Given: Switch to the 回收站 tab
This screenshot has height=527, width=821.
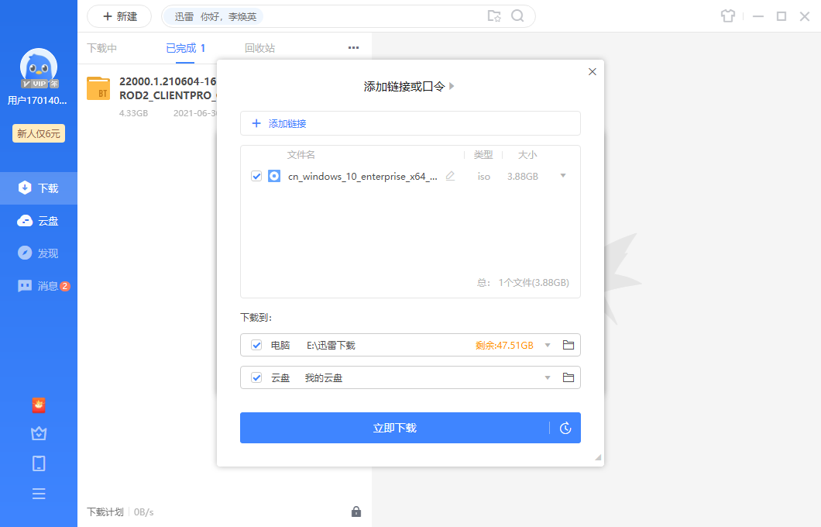Looking at the screenshot, I should [x=259, y=48].
